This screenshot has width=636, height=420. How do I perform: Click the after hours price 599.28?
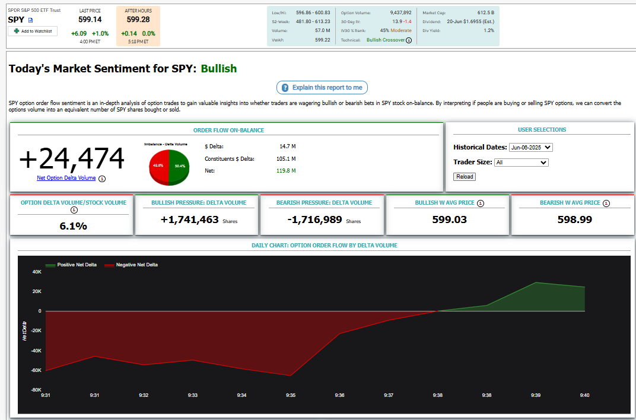click(138, 20)
